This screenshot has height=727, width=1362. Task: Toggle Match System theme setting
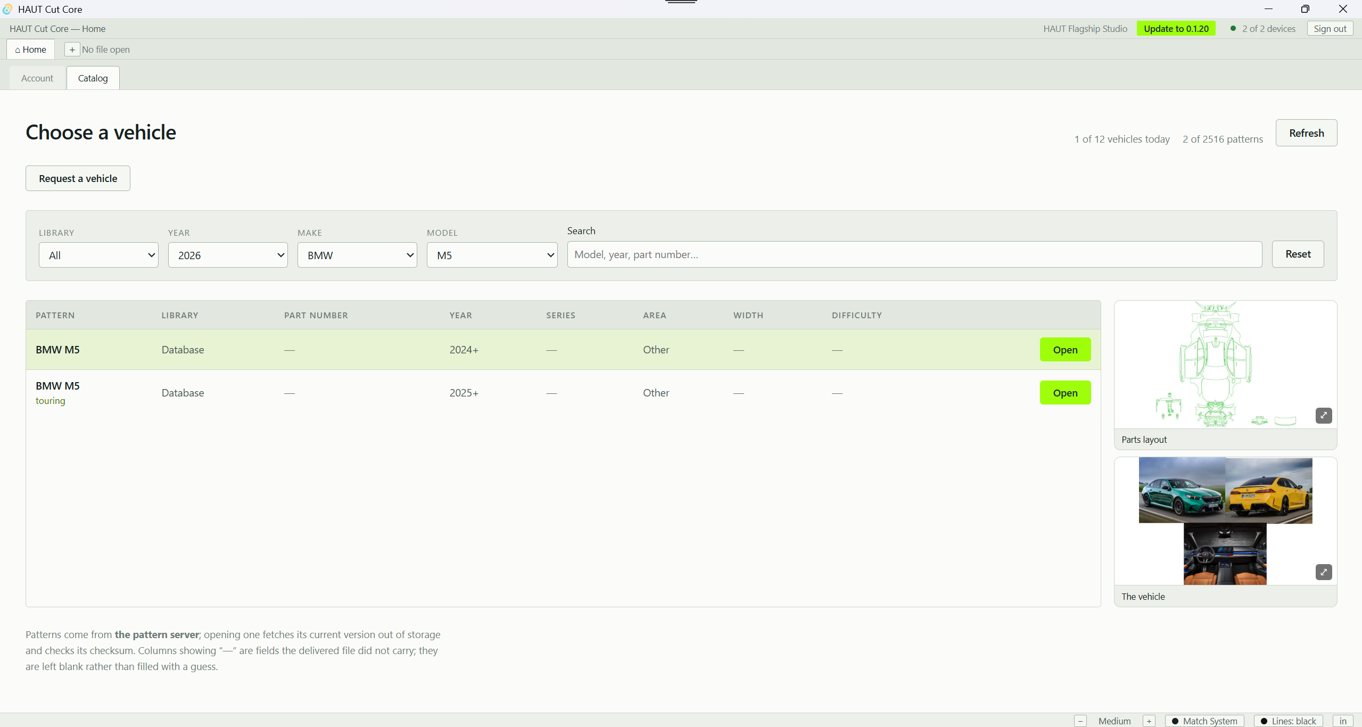[1204, 721]
